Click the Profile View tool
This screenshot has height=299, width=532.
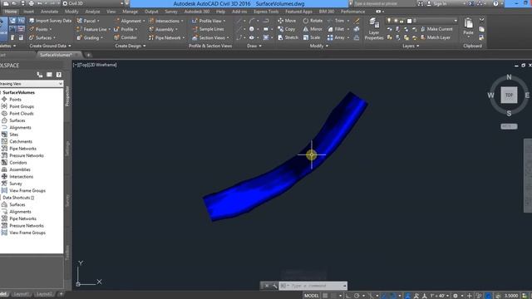coord(209,21)
